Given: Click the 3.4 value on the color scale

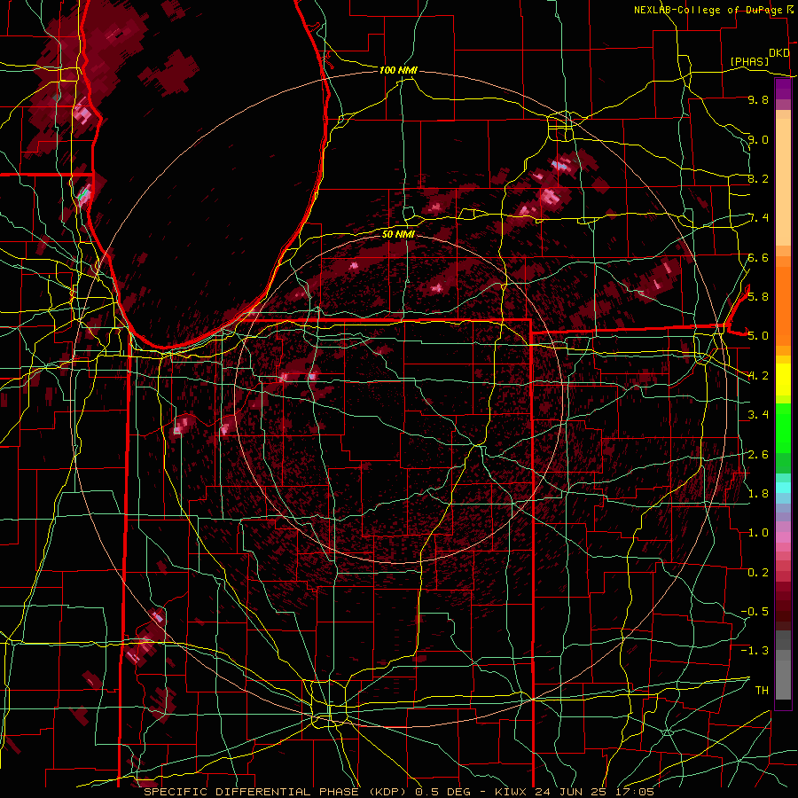Looking at the screenshot, I should coord(758,415).
